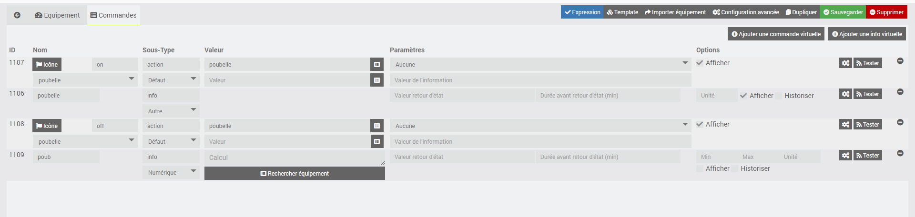The height and width of the screenshot is (217, 915).
Task: Select the Commandes tab
Action: pos(113,15)
